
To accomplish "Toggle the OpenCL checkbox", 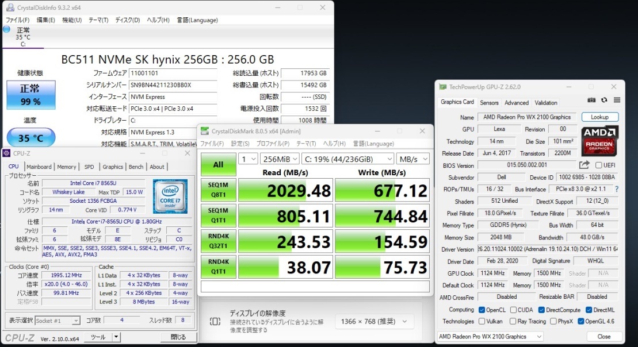I will tap(482, 310).
